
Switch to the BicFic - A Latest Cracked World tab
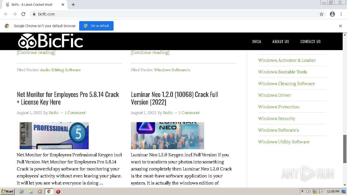pos(35,5)
